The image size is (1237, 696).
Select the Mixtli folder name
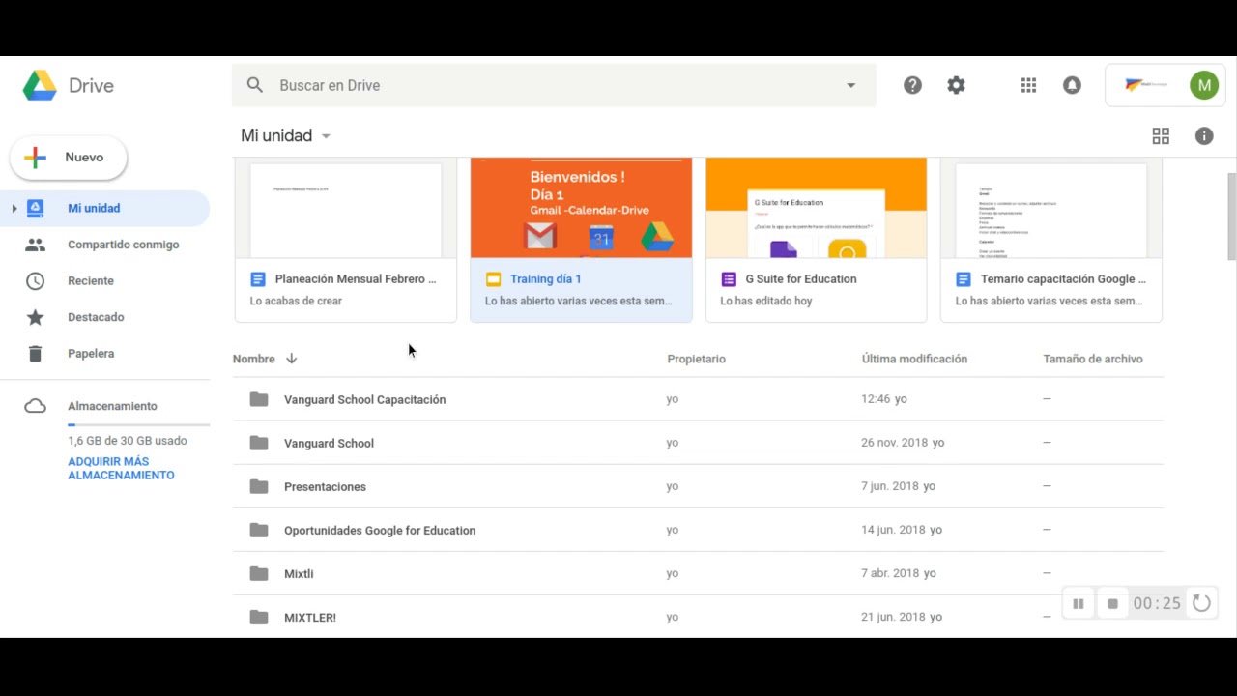click(299, 573)
